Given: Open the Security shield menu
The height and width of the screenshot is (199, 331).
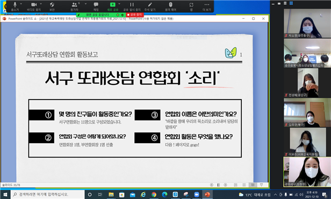Looking at the screenshot, I should [x=52, y=6].
